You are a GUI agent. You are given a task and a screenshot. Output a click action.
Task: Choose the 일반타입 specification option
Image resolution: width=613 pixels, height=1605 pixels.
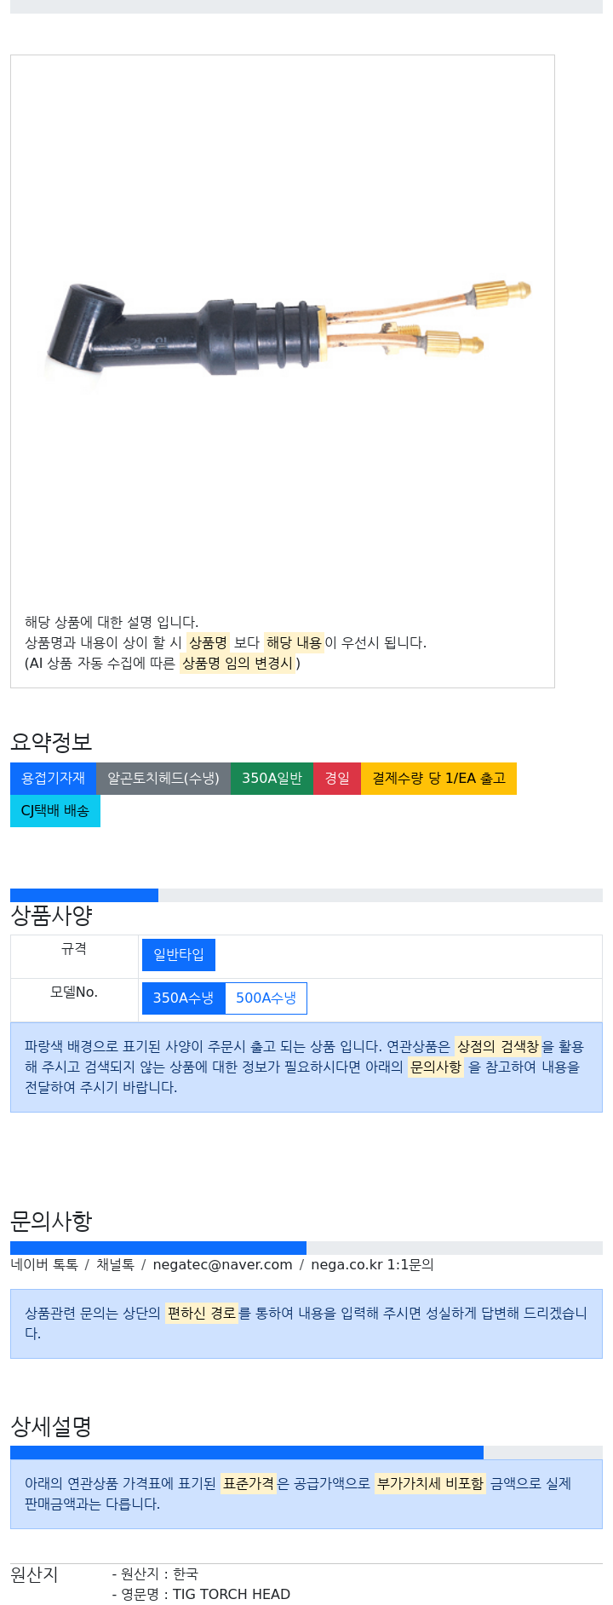coord(179,955)
